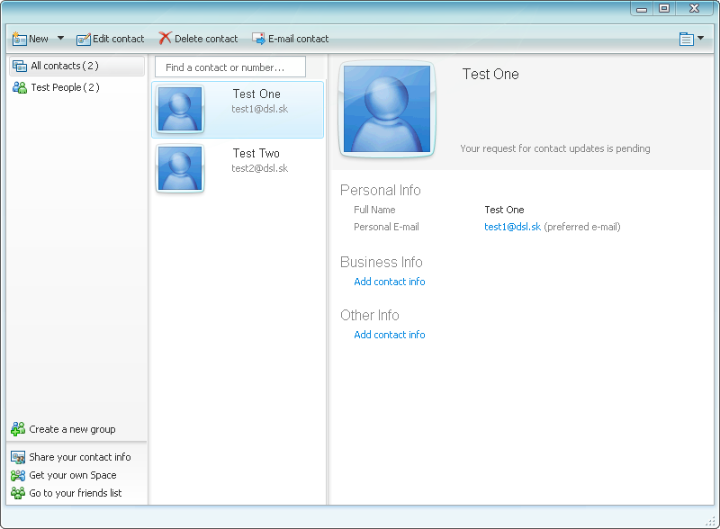Open the view options dropdown arrow
This screenshot has height=529, width=720.
pos(701,38)
